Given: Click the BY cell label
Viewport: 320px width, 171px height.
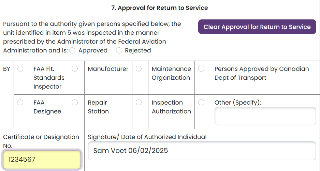Looking at the screenshot, I should click(7, 69).
